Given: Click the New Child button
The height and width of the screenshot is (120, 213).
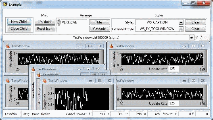Looking at the screenshot, I should (19, 22).
